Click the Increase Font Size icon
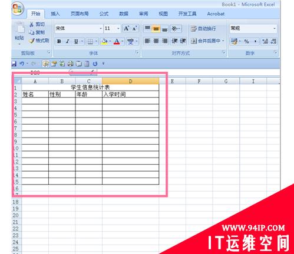 coord(126,29)
